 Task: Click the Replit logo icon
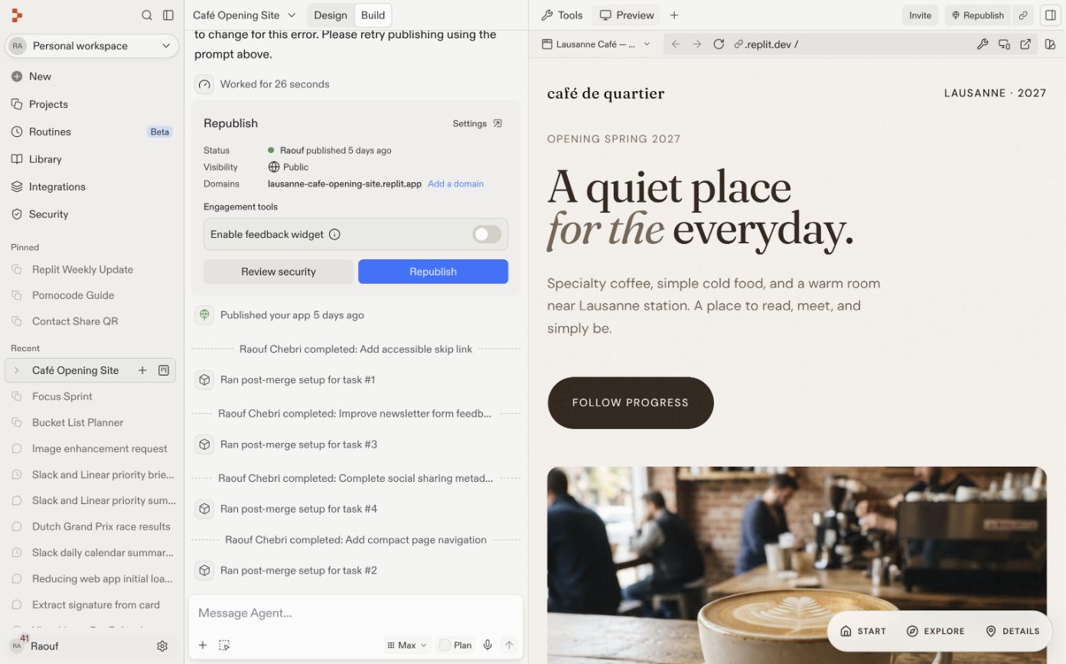click(17, 15)
